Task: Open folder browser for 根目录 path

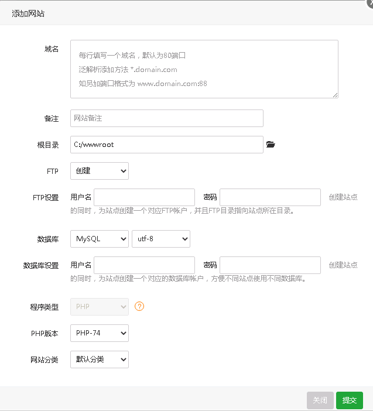Action: tap(271, 145)
